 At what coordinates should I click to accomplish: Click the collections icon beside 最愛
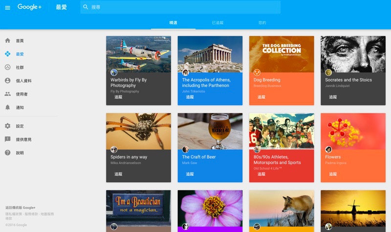click(x=8, y=54)
